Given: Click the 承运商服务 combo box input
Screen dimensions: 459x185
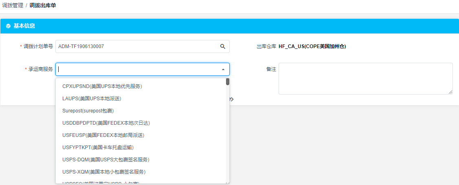Looking at the screenshot, I should tap(142, 69).
